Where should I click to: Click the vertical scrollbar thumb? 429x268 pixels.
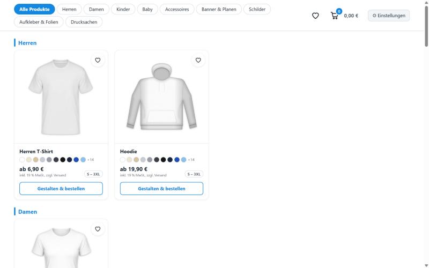pyautogui.click(x=426, y=26)
